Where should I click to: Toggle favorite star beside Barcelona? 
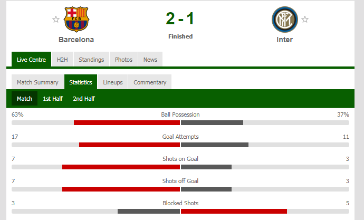(x=56, y=20)
